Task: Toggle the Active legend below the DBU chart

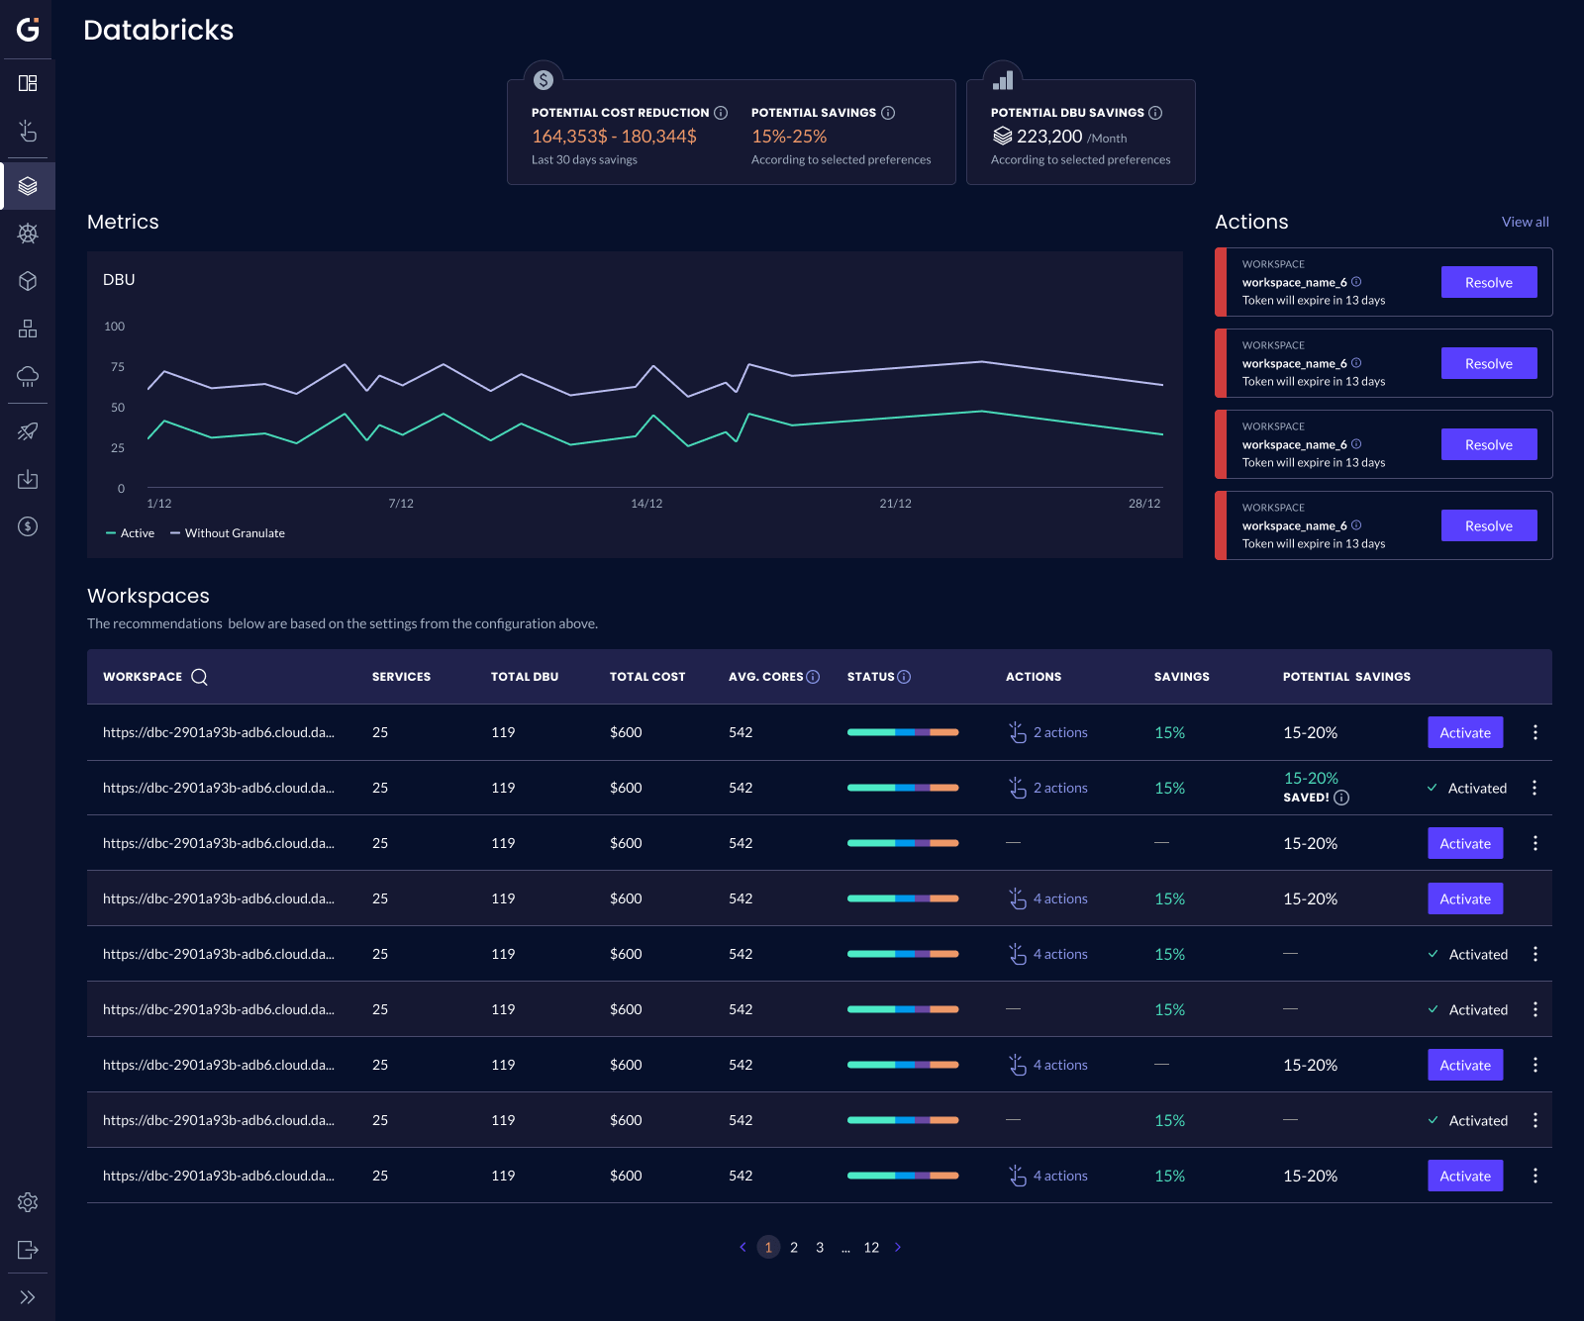Action: (x=130, y=532)
